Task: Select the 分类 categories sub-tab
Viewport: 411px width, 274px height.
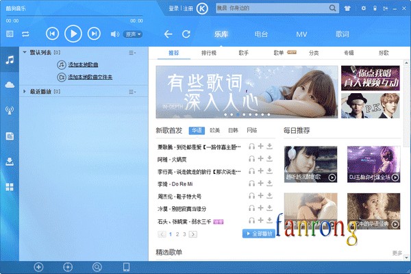Action: [314, 53]
